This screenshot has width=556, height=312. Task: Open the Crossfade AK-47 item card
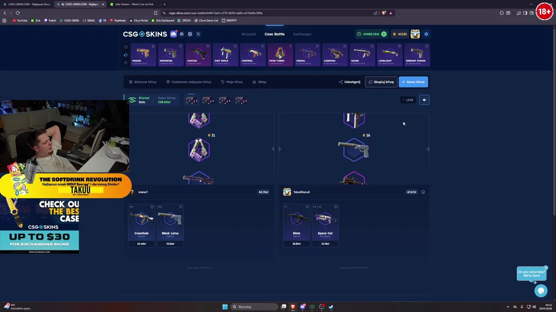click(x=142, y=225)
